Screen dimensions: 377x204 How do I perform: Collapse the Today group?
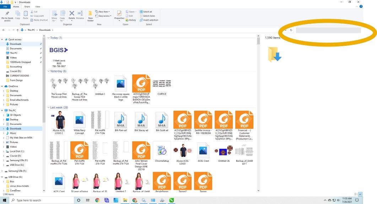[x=49, y=38]
